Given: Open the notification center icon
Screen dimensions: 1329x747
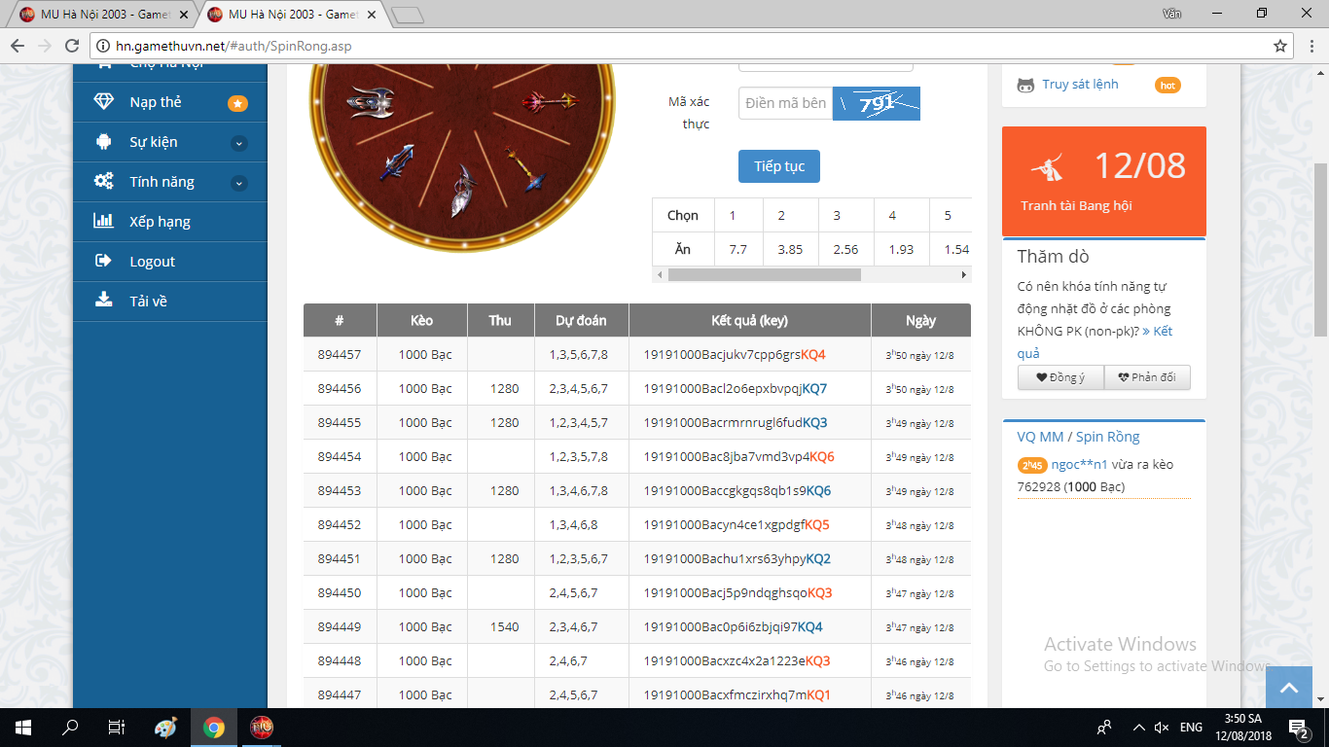Looking at the screenshot, I should tap(1298, 728).
